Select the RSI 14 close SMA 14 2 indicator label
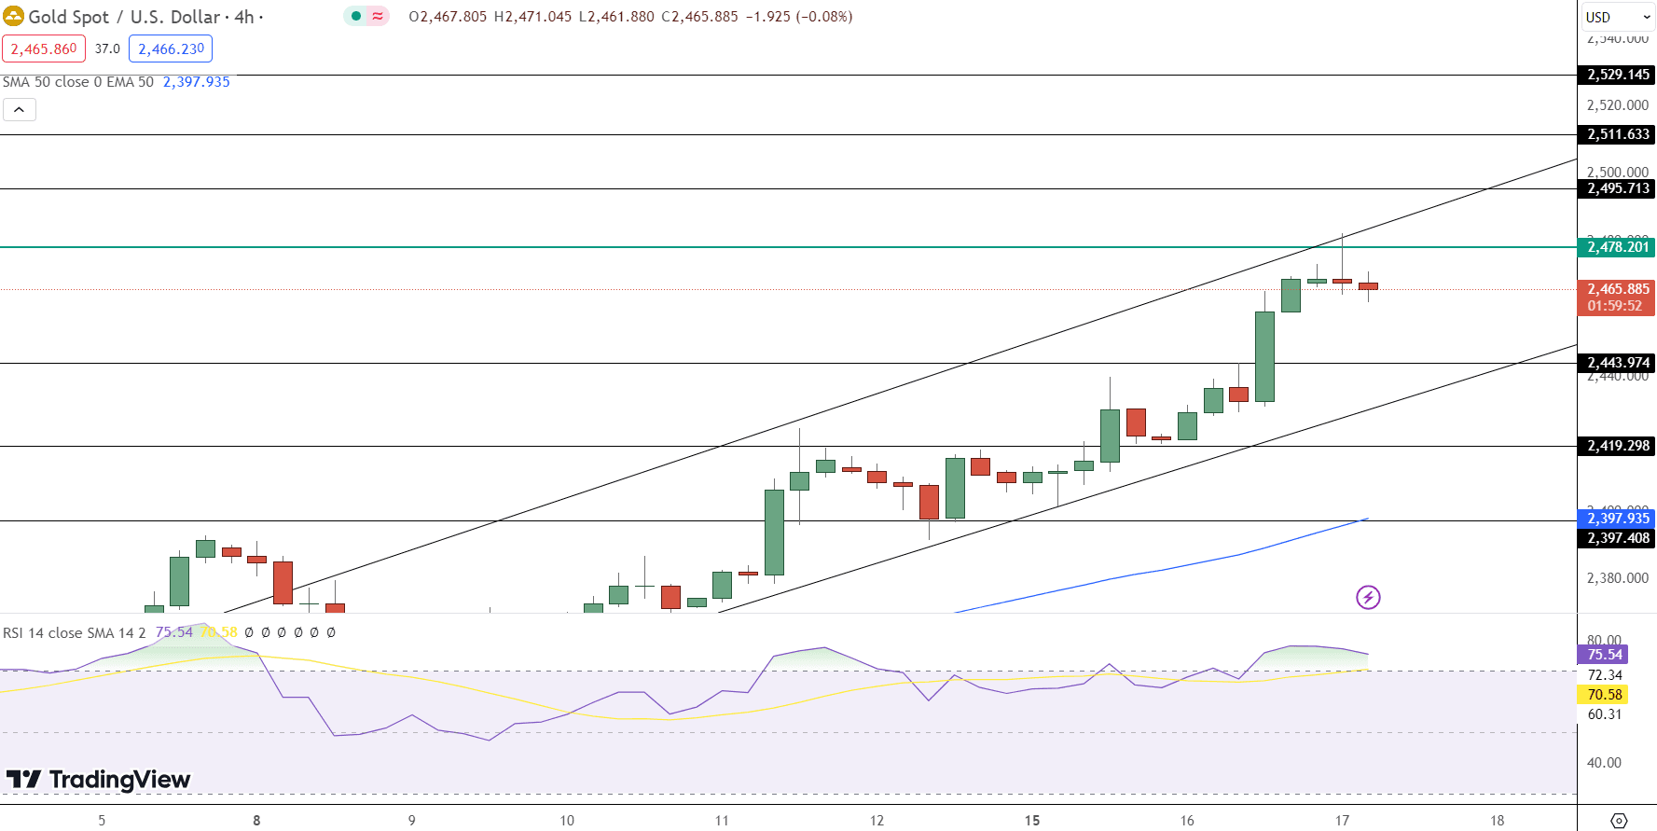This screenshot has width=1657, height=831. tap(75, 632)
